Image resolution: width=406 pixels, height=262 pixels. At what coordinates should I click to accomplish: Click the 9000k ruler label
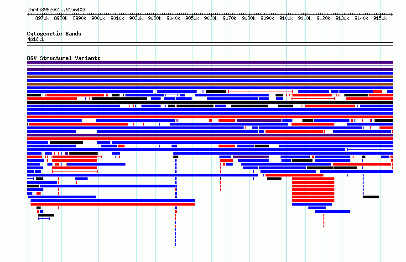click(98, 18)
